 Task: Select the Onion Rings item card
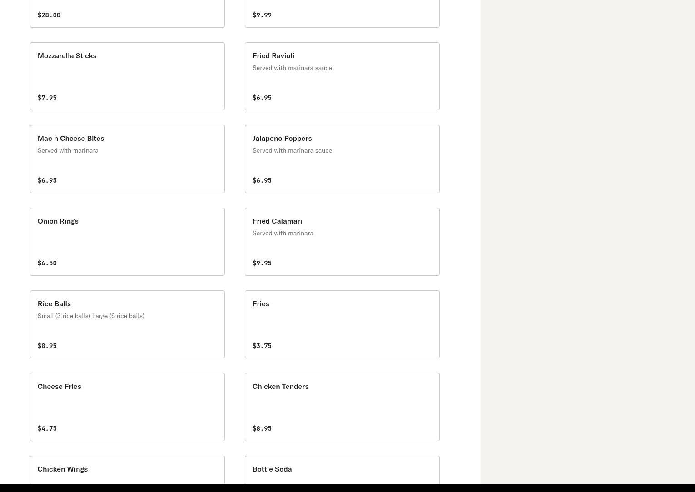[x=127, y=242]
